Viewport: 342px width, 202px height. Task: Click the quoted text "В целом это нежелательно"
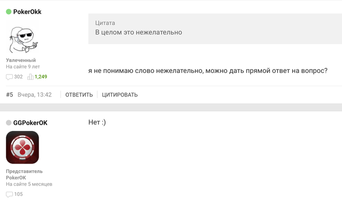[138, 33]
